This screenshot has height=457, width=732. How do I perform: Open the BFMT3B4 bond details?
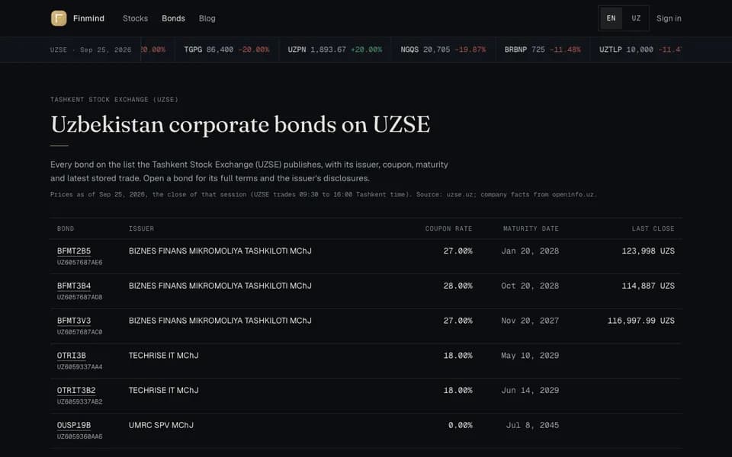[x=74, y=286]
